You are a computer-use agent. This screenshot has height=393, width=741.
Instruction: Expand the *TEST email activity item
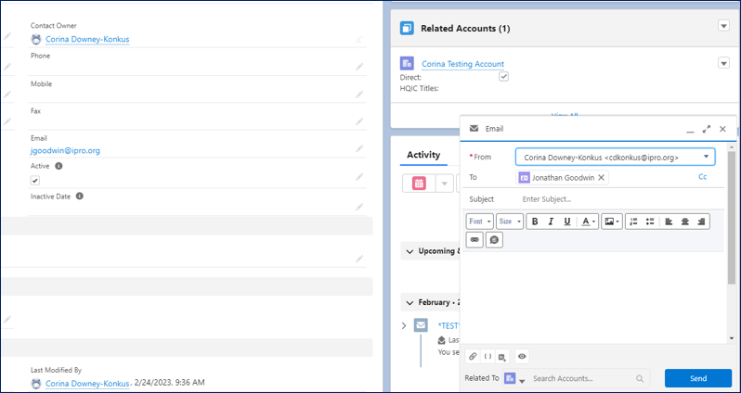404,325
